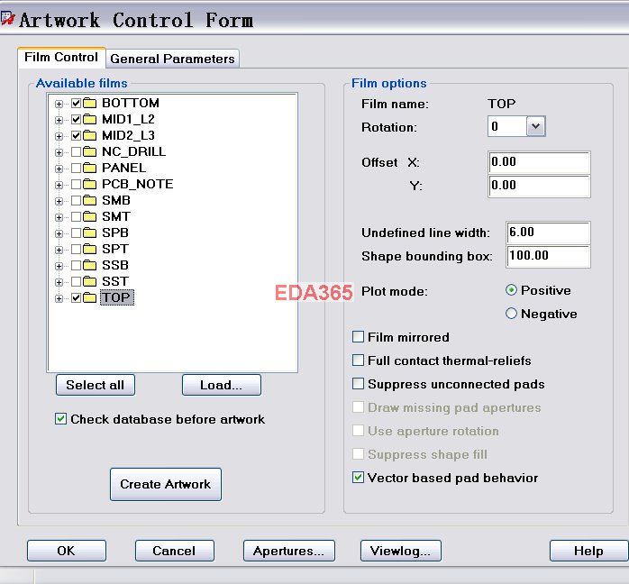Open the Viewlog... button
This screenshot has width=629, height=584.
401,551
